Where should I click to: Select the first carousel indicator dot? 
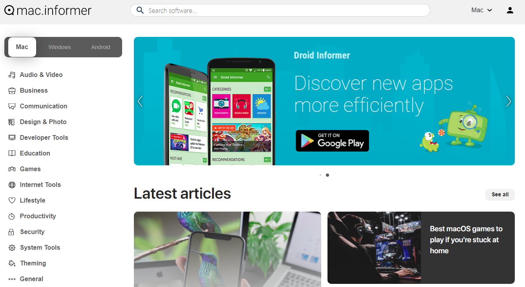point(320,175)
